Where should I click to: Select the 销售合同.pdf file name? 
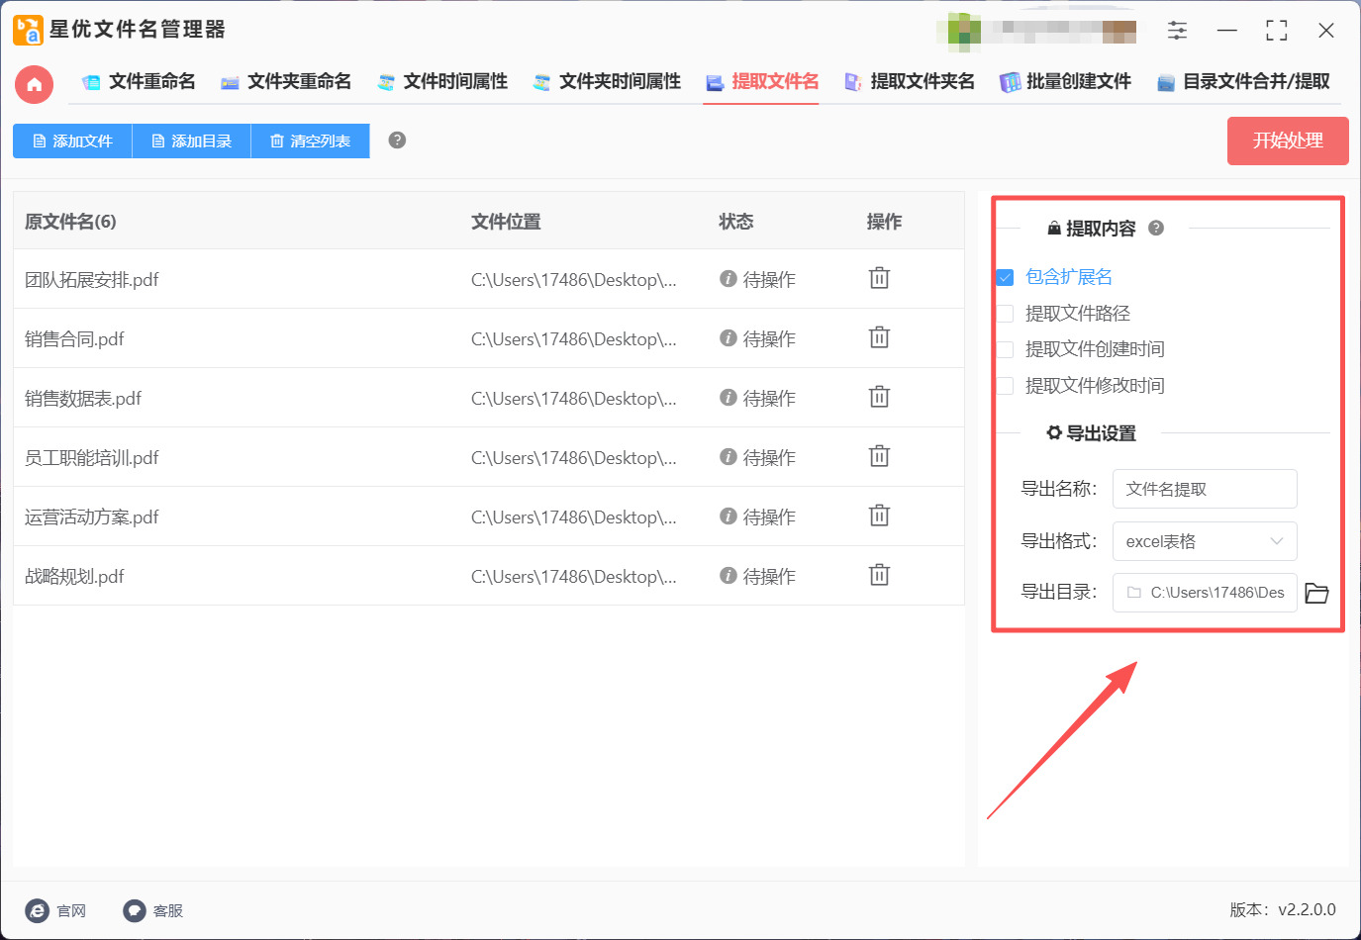pos(74,338)
